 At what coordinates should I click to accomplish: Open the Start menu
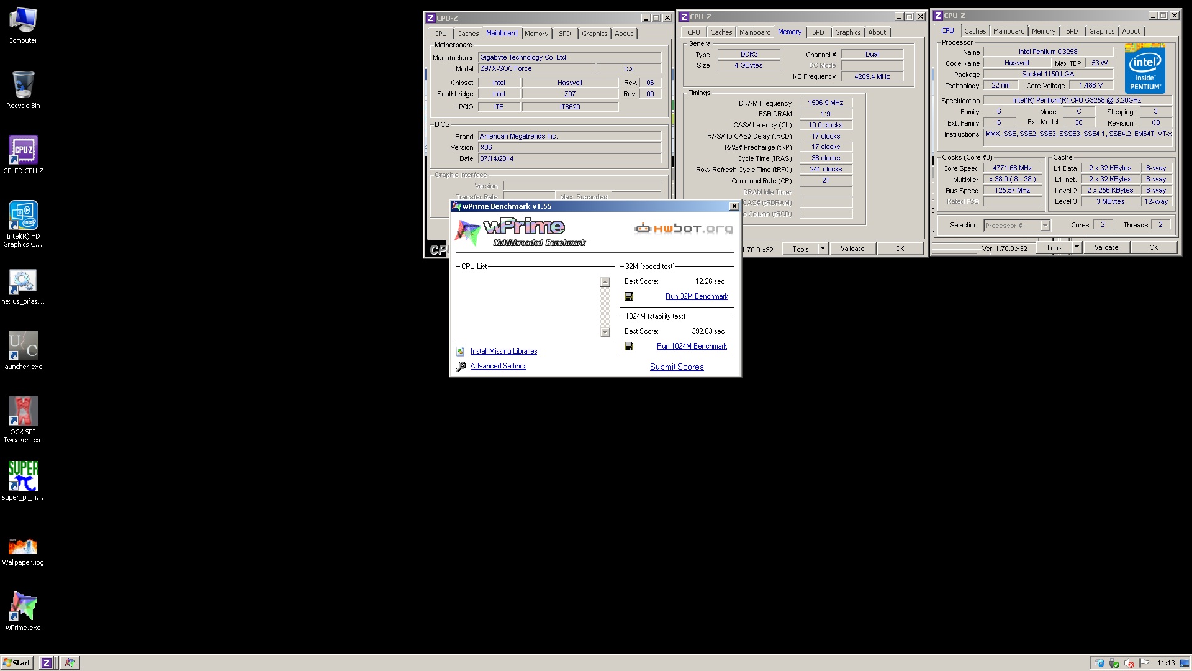17,663
